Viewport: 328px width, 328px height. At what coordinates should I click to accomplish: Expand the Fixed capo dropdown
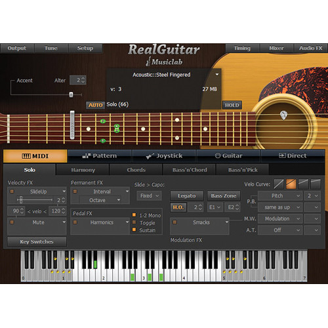point(150,195)
